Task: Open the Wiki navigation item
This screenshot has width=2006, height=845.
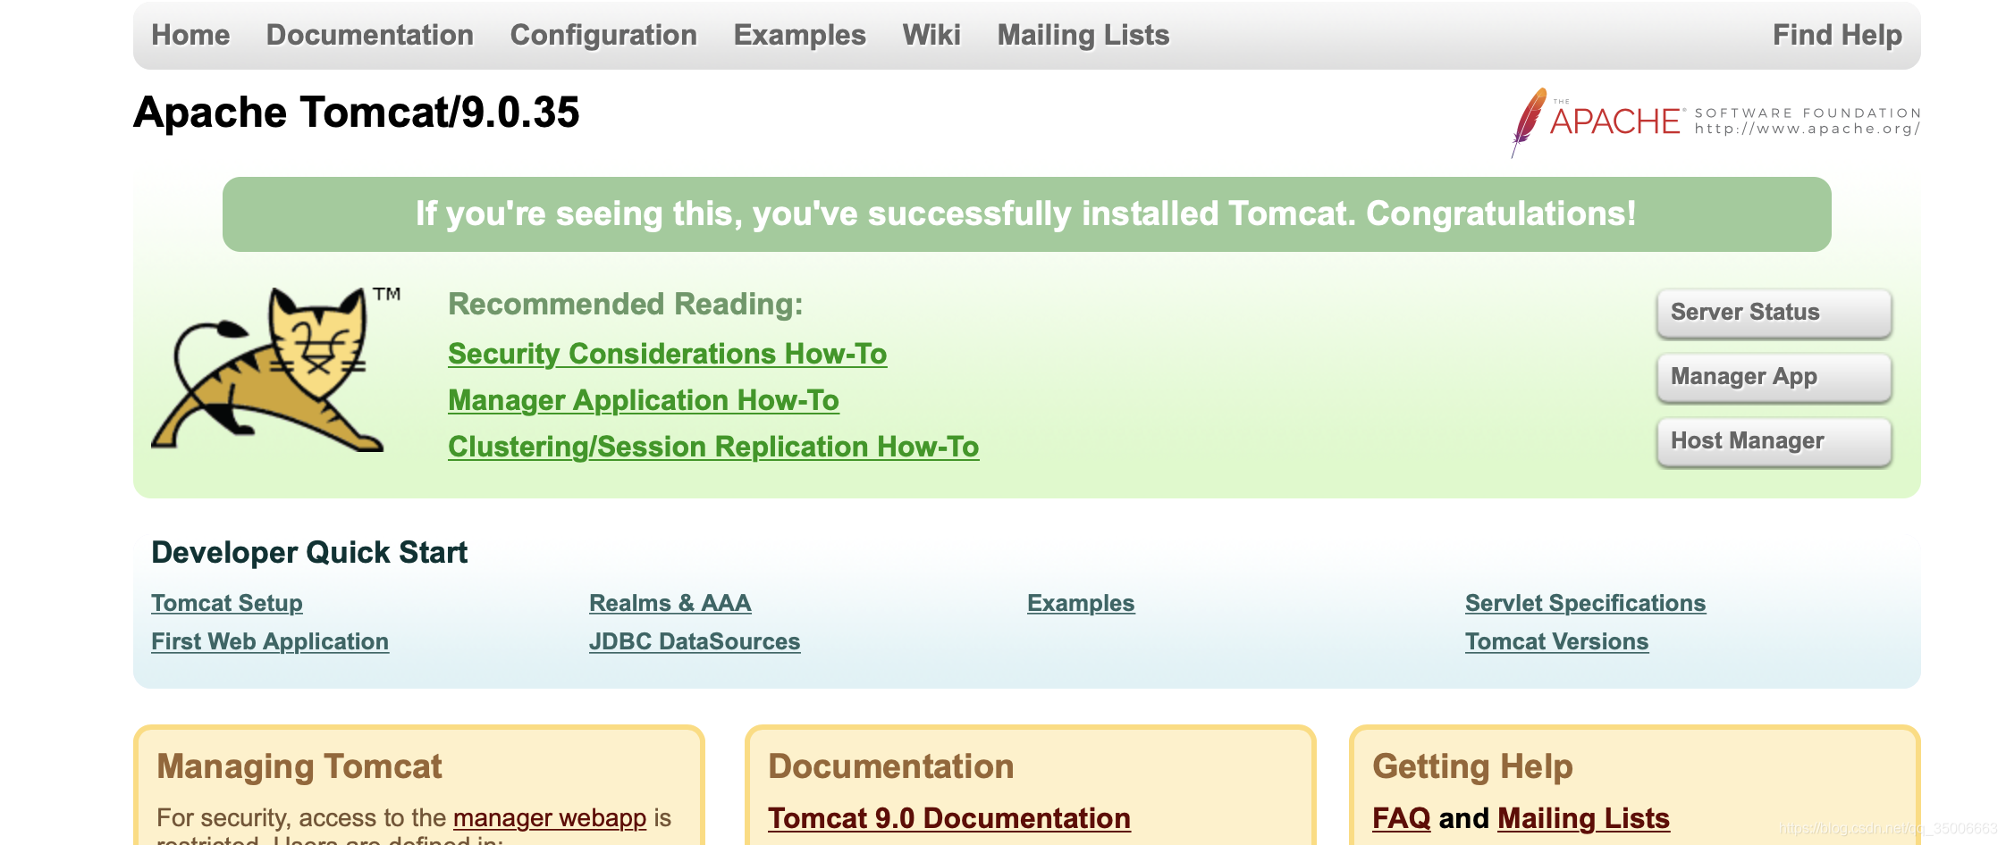Action: tap(931, 35)
